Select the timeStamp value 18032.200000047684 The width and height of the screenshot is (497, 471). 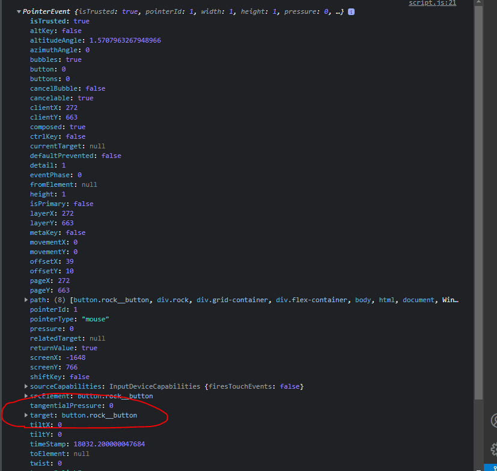tap(109, 444)
